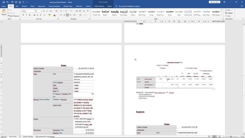The width and height of the screenshot is (245, 138).
Task: Click Oturum açın sign-in button
Action: (x=214, y=2)
